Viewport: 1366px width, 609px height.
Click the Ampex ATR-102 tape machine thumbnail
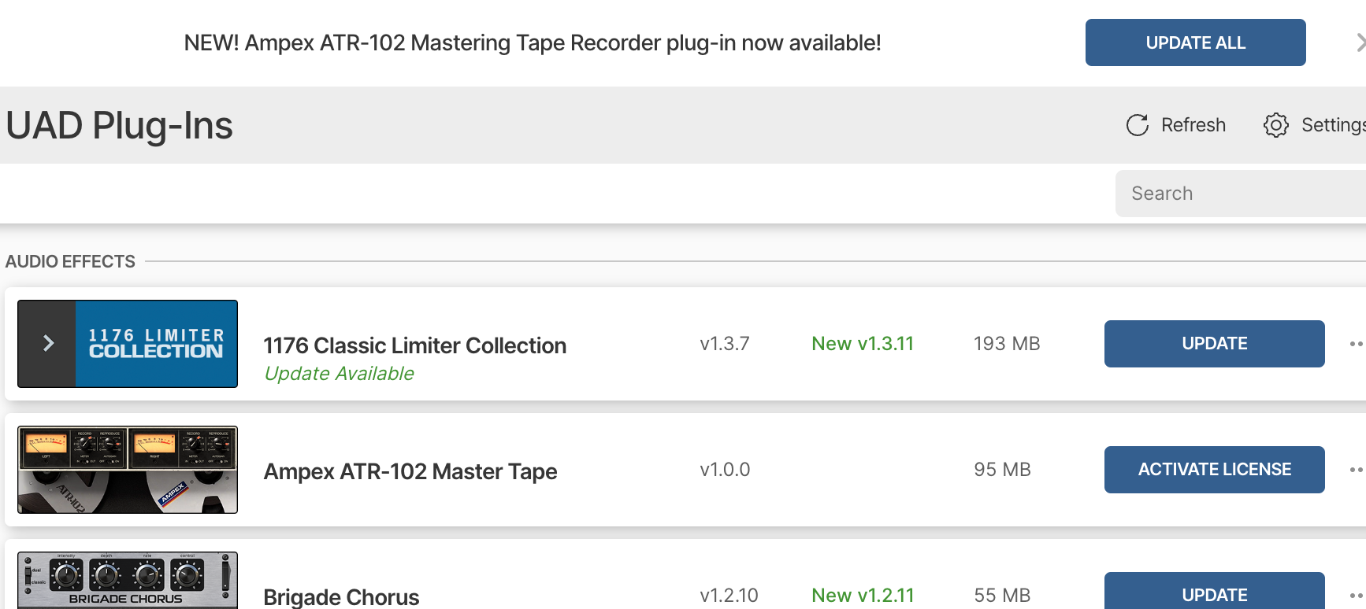(128, 470)
